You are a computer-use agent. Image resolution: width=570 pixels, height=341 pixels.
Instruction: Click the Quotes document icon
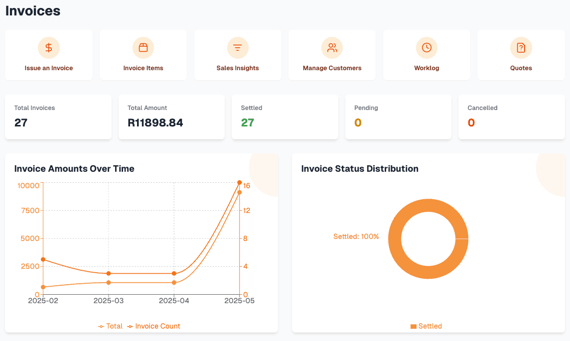click(521, 47)
